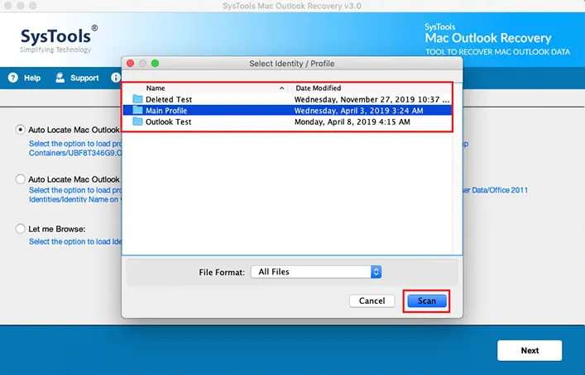Toggle sort arrow in Name column

tap(281, 88)
